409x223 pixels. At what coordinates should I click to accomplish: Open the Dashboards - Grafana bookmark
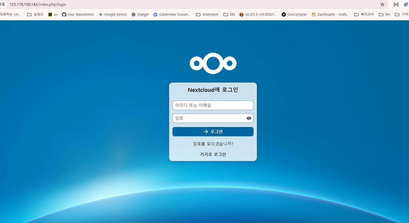pyautogui.click(x=330, y=15)
